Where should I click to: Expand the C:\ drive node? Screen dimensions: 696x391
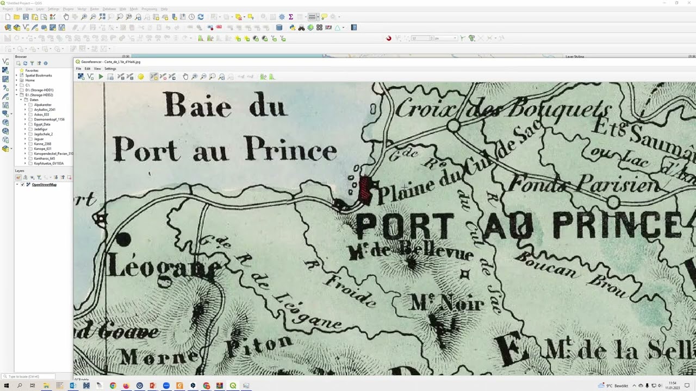(16, 85)
